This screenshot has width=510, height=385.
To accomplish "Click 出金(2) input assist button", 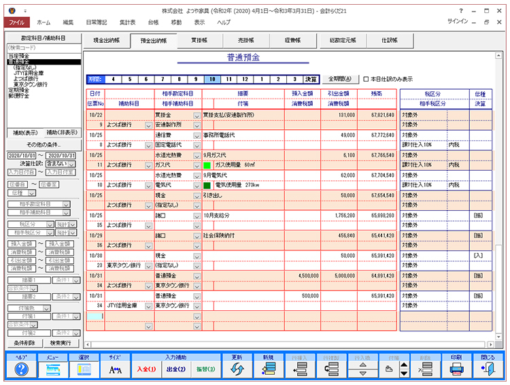I will coord(176,369).
